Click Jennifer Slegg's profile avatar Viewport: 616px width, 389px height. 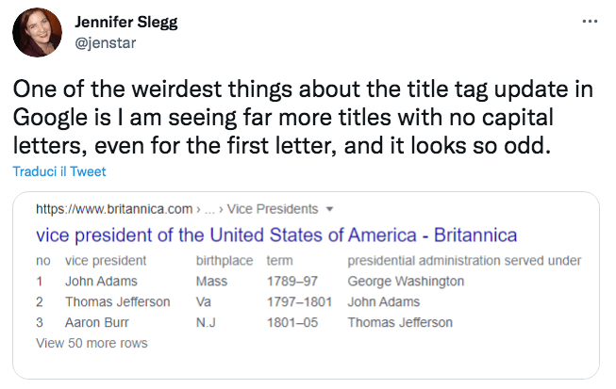[38, 32]
